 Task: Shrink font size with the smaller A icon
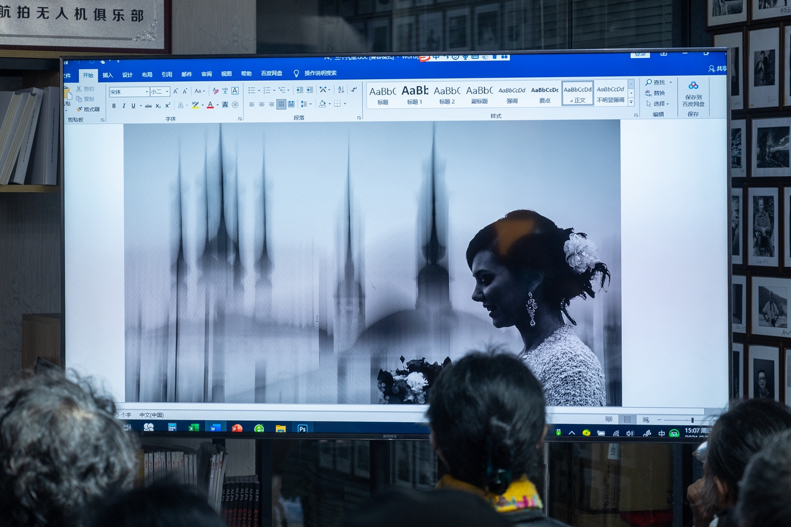pyautogui.click(x=185, y=91)
